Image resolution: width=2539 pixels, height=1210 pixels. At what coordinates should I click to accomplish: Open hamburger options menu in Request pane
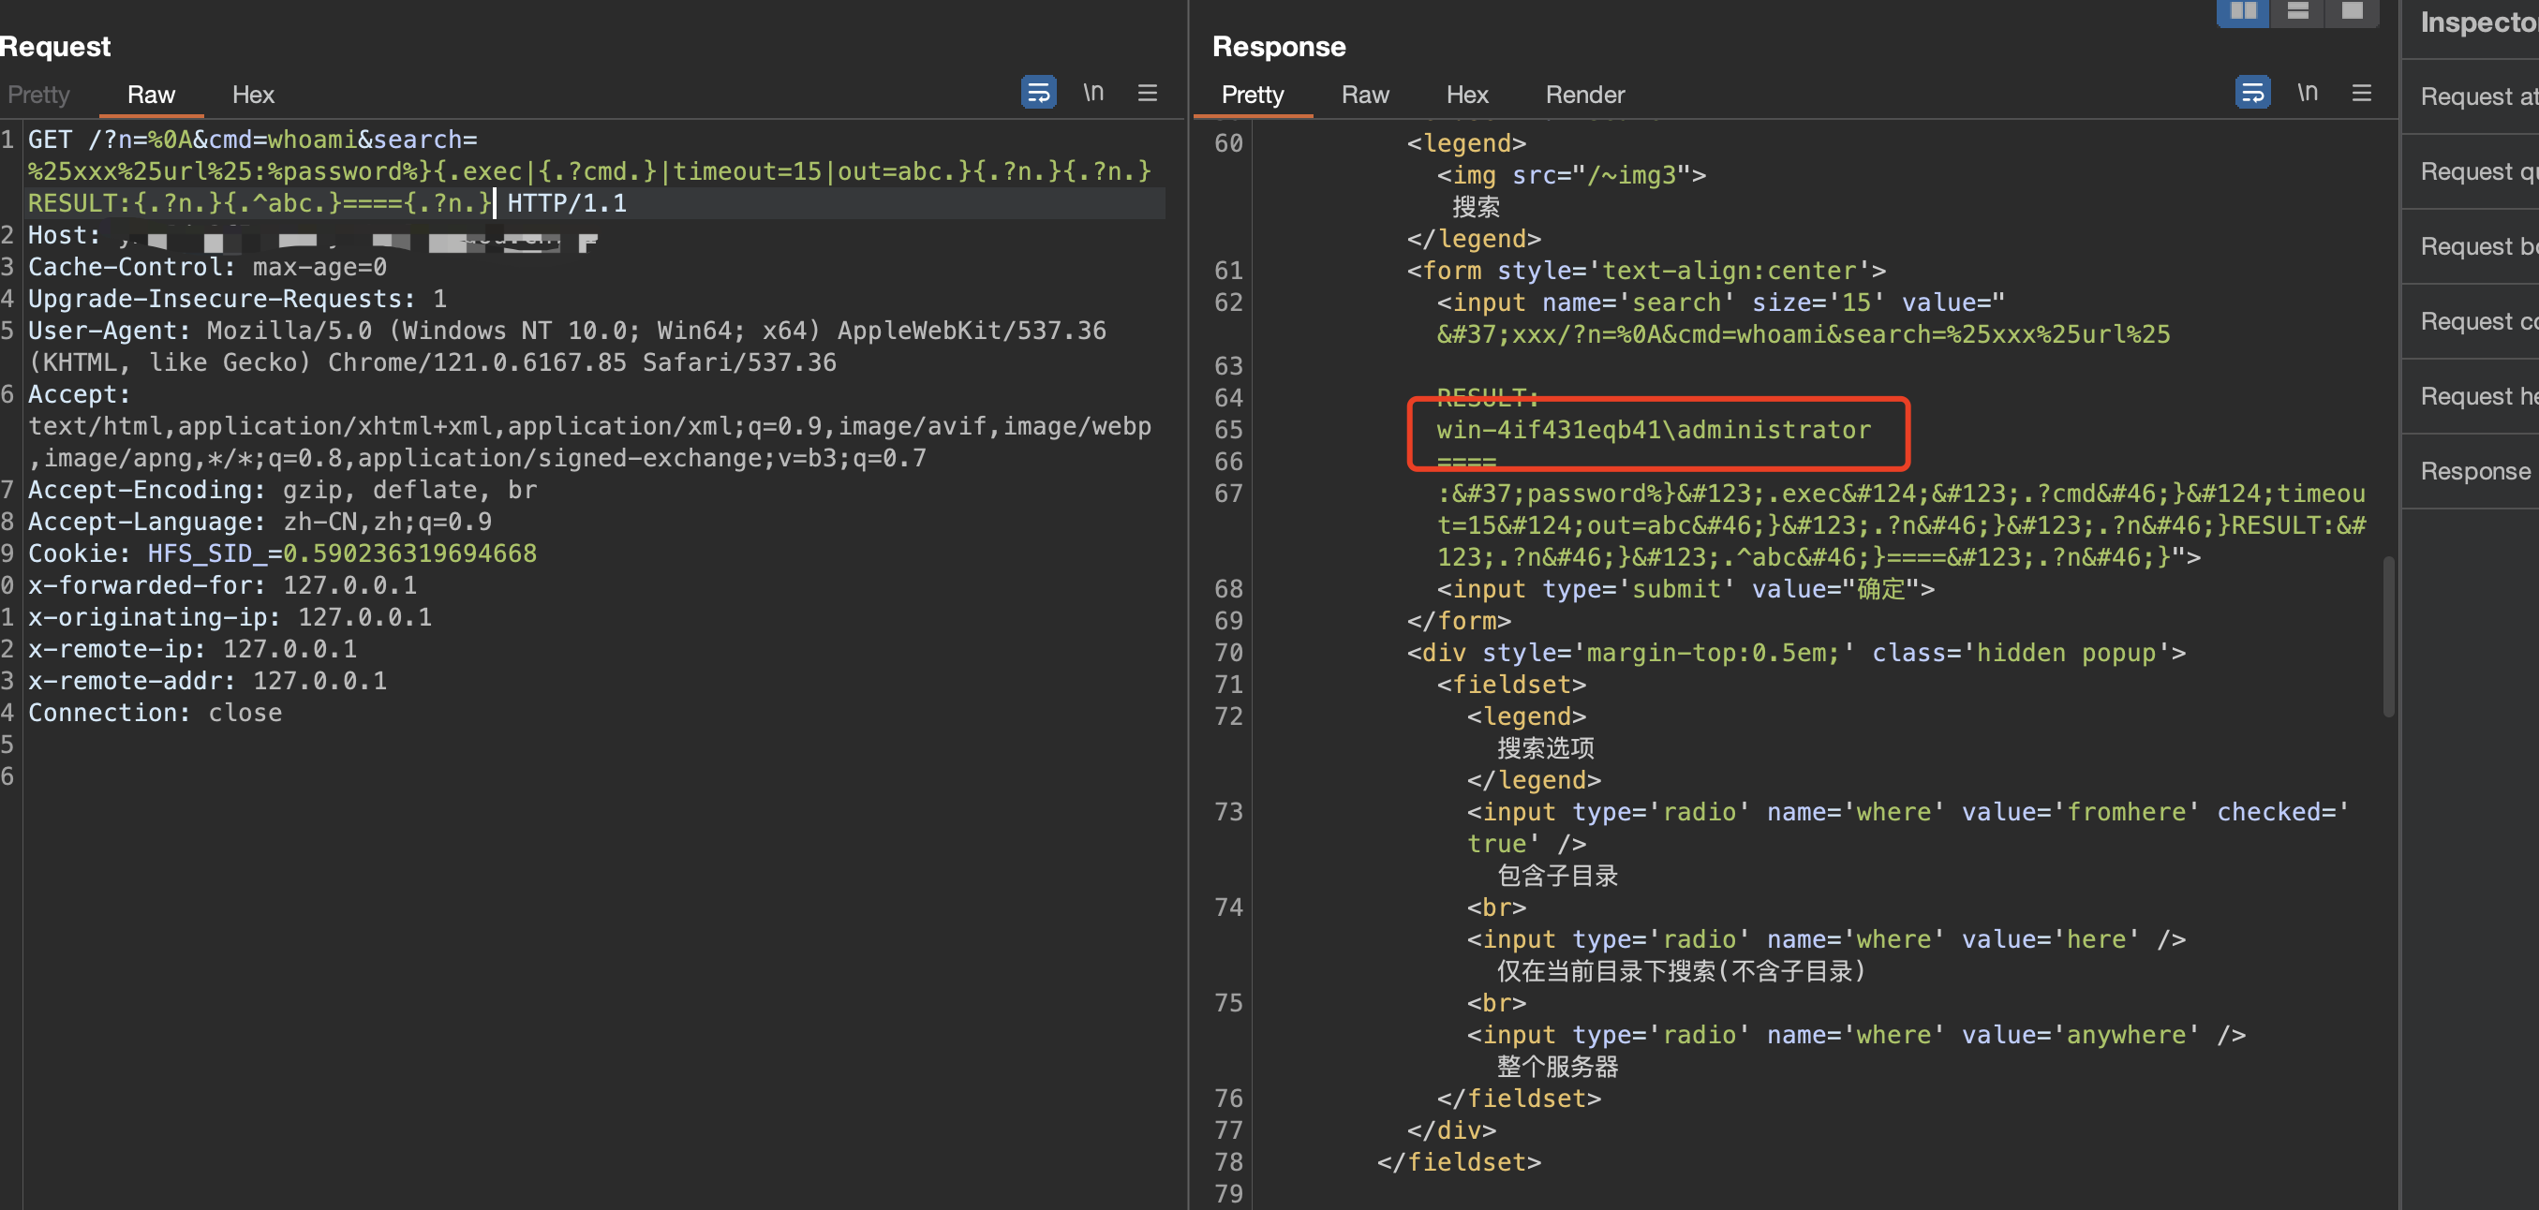[1148, 93]
